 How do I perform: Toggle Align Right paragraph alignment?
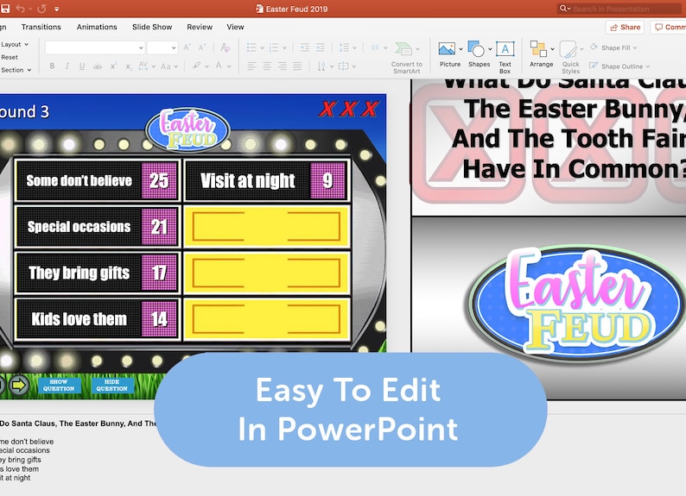(x=283, y=66)
